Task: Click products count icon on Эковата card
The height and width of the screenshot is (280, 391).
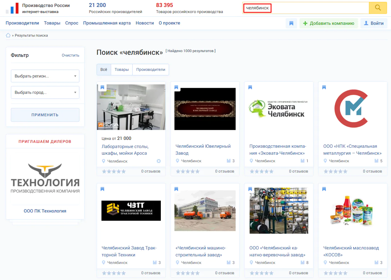Action: (x=303, y=161)
